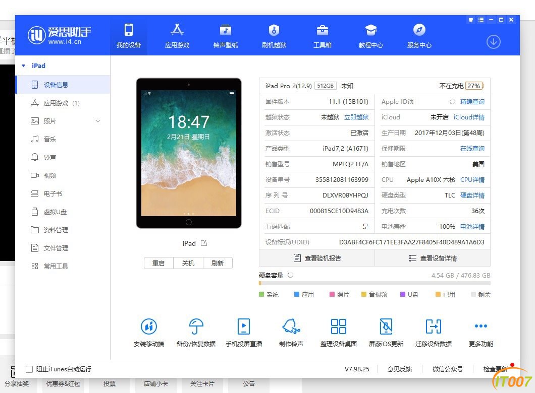The image size is (535, 393).
Task: Open the title bar list menu icon
Action: pos(481,20)
